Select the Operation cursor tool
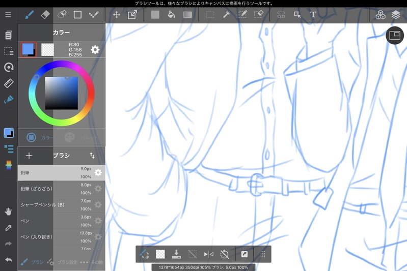The image size is (407, 271). pos(297,15)
